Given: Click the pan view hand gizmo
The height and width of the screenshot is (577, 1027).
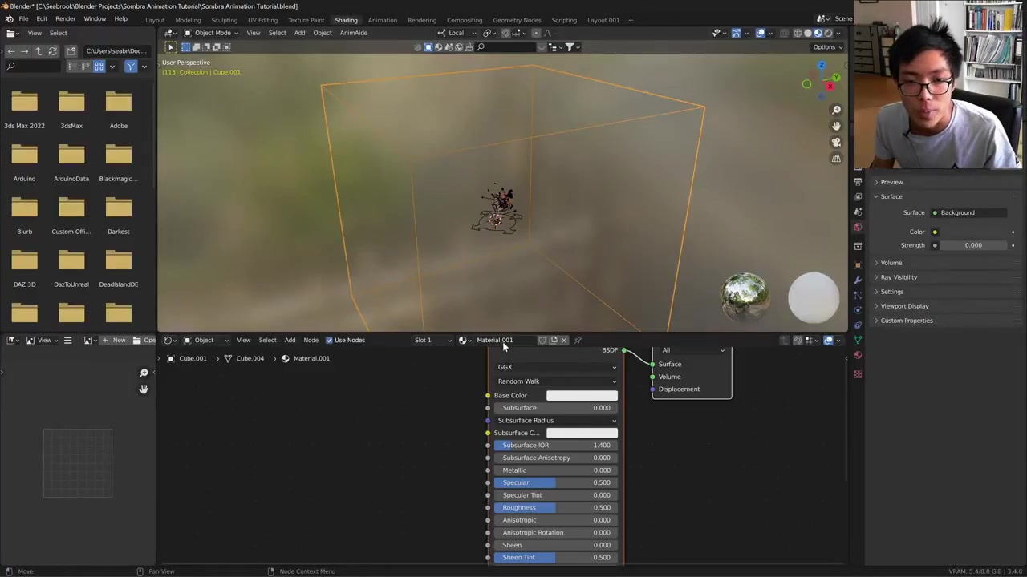Looking at the screenshot, I should (836, 126).
